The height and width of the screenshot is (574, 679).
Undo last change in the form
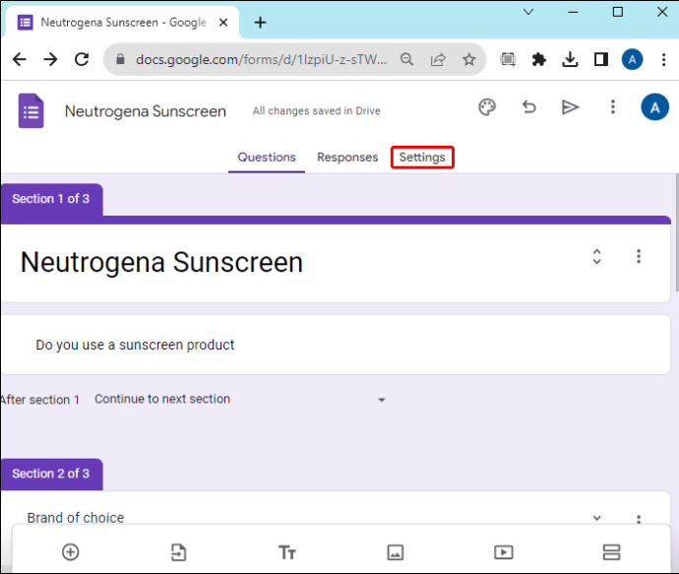[528, 107]
